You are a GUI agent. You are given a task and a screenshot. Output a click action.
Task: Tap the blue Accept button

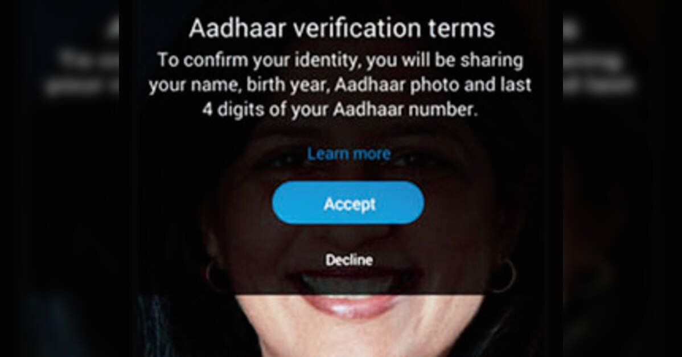point(348,203)
